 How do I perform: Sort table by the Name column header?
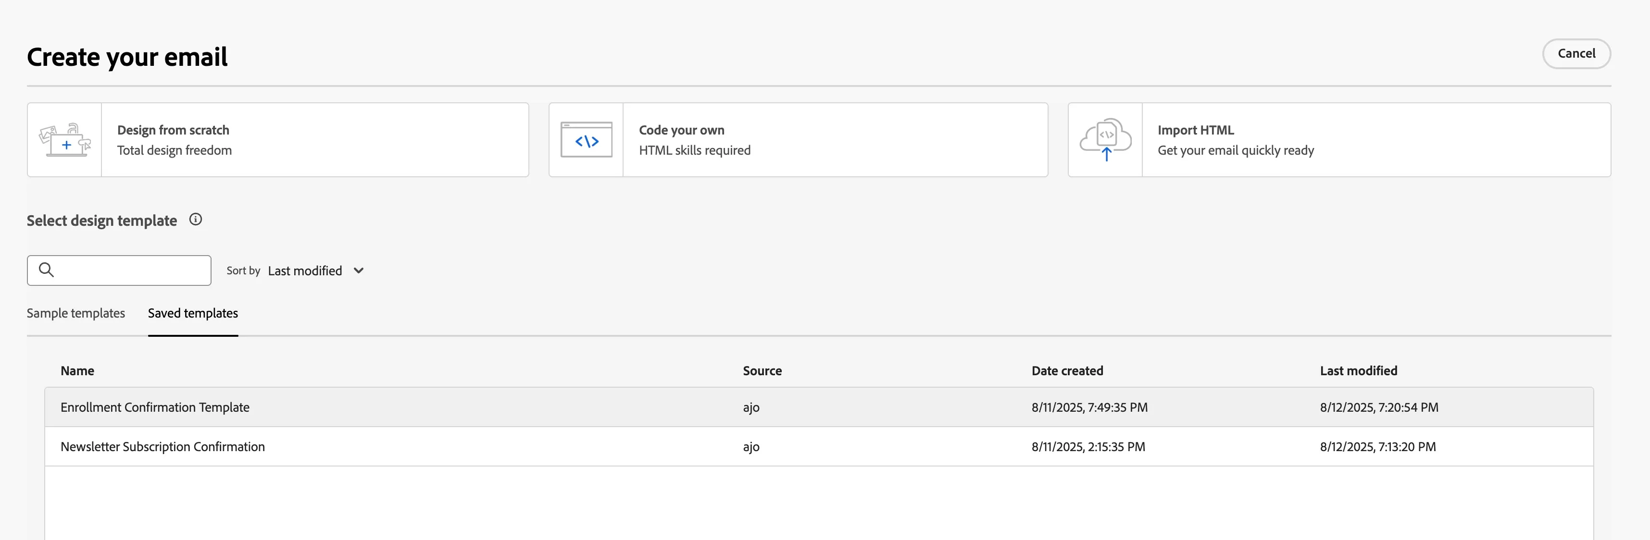(x=77, y=370)
